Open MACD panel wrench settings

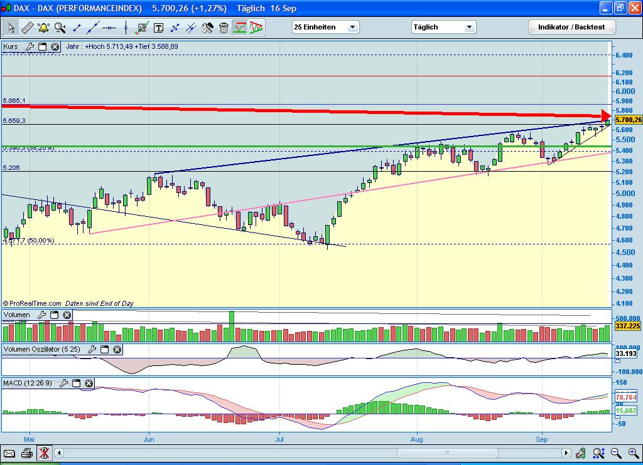pyautogui.click(x=64, y=383)
